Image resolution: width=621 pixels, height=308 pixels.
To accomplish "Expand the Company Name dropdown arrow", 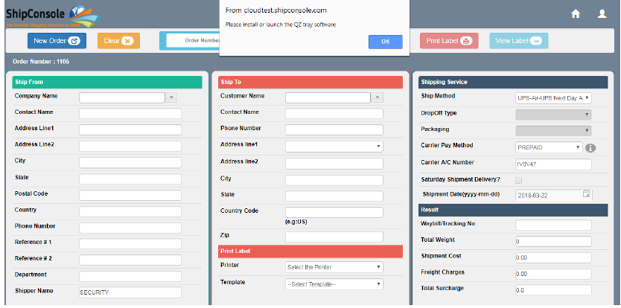I will point(171,97).
